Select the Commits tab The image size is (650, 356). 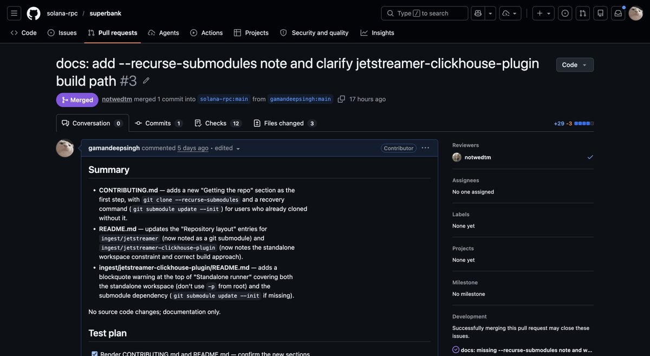tap(159, 123)
